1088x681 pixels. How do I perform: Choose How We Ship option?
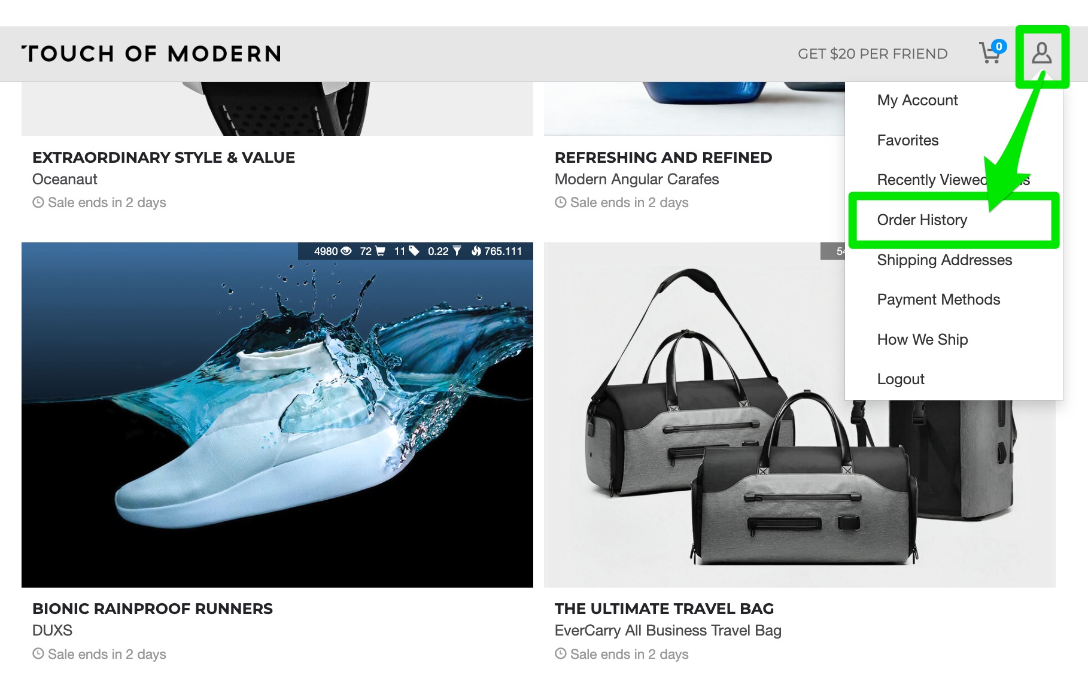922,339
